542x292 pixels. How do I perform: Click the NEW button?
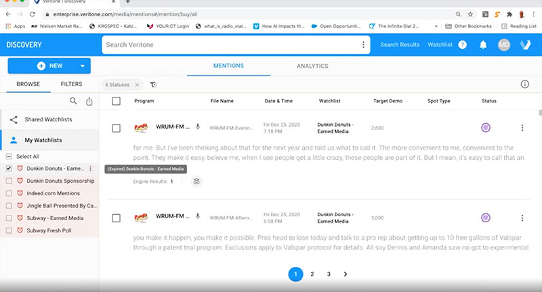click(x=49, y=66)
